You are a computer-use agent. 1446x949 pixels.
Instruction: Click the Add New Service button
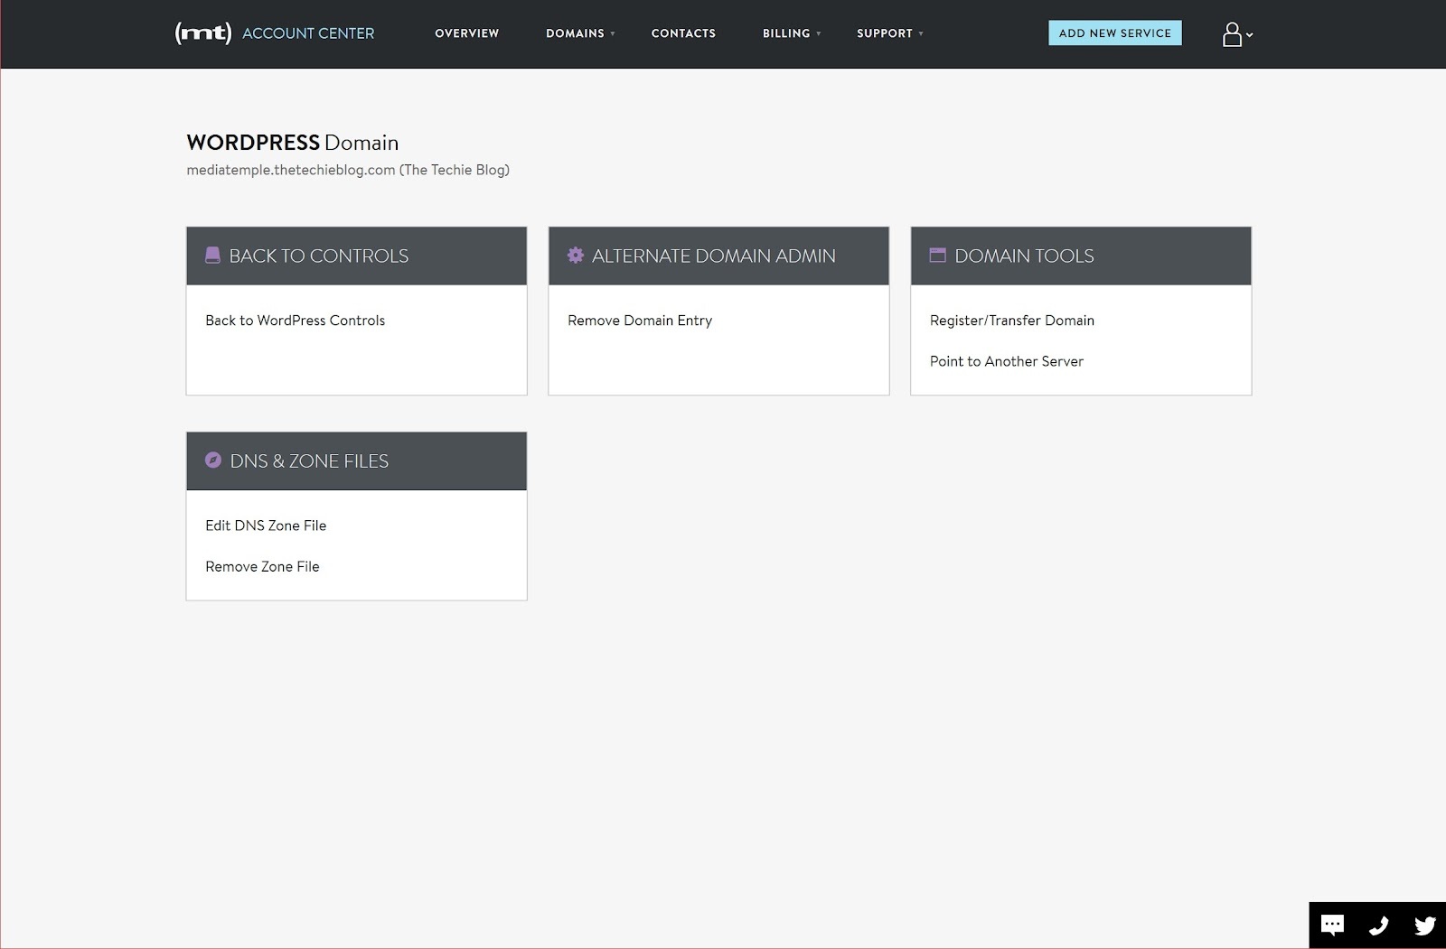coord(1115,33)
